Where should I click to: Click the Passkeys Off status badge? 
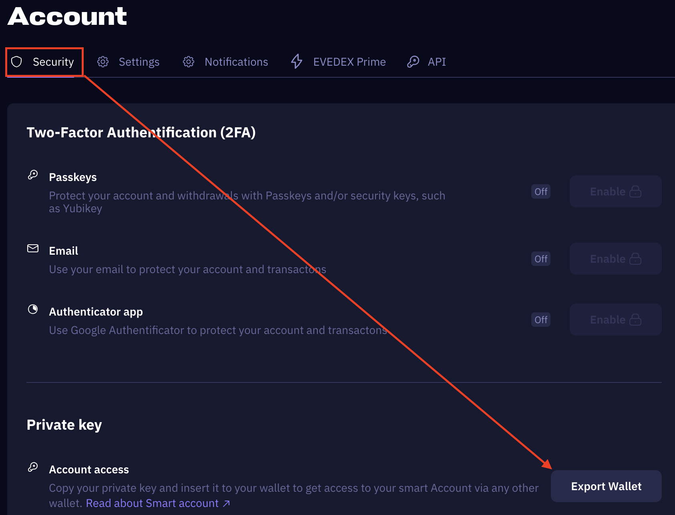point(540,191)
